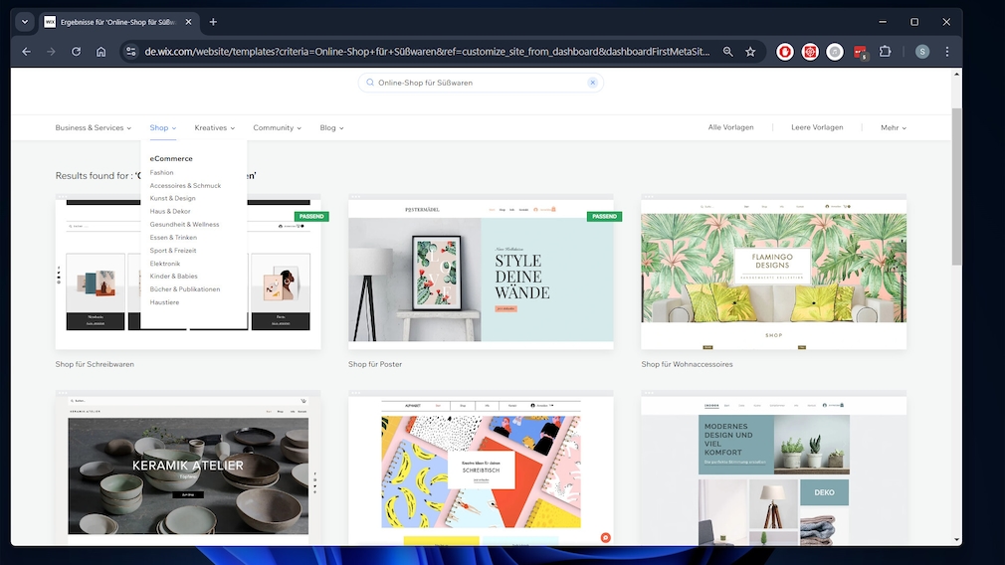The image size is (1005, 565).
Task: Go to the browser home page
Action: click(x=100, y=52)
